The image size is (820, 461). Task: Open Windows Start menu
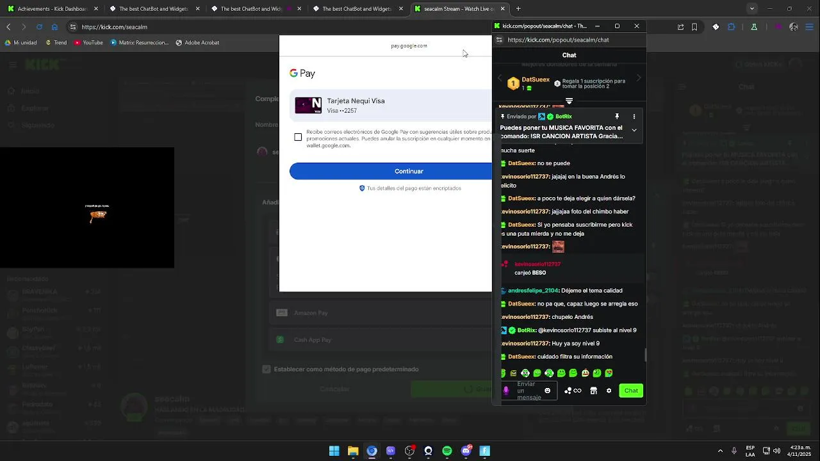334,451
